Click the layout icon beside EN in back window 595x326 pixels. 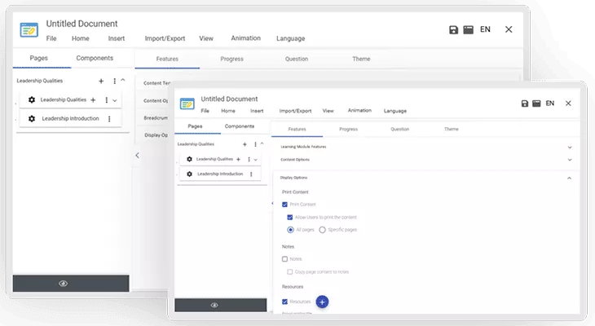tap(469, 30)
